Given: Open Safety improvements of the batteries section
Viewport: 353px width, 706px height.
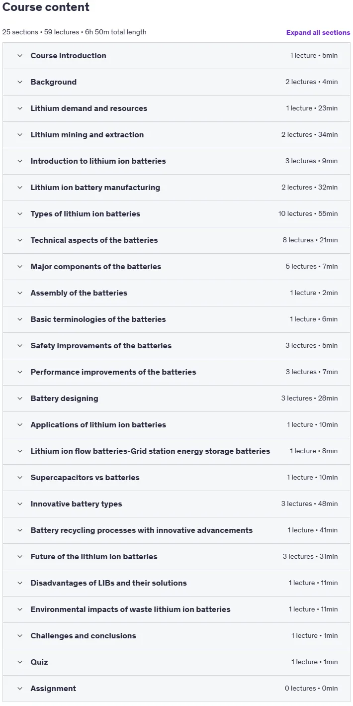Looking at the screenshot, I should pyautogui.click(x=176, y=346).
